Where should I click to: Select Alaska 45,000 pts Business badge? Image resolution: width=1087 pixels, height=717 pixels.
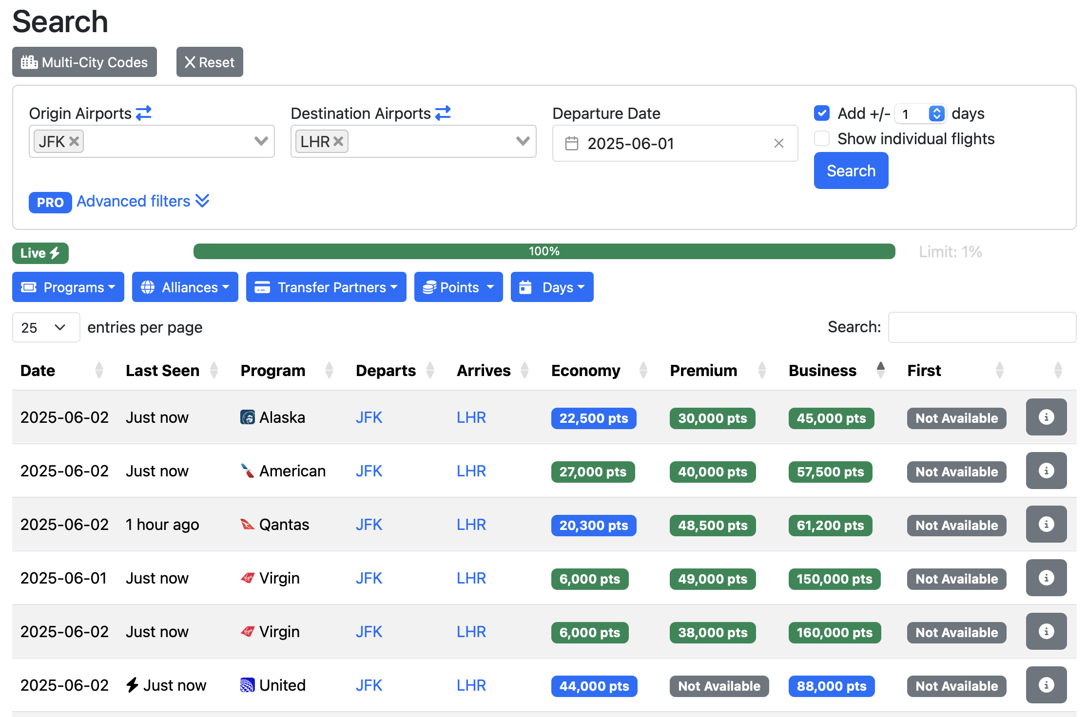[x=831, y=418]
